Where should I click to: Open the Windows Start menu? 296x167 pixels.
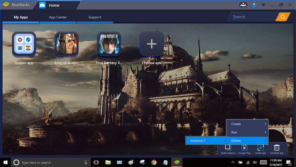click(6, 163)
